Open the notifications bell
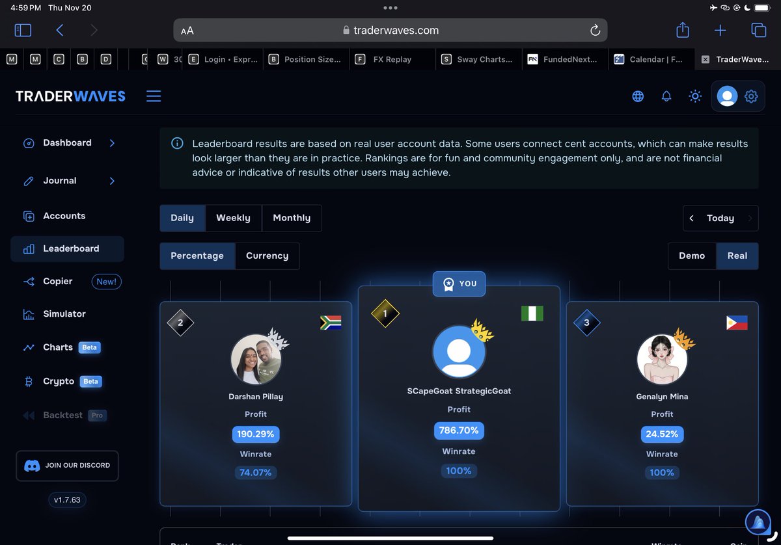781x545 pixels. pos(666,96)
